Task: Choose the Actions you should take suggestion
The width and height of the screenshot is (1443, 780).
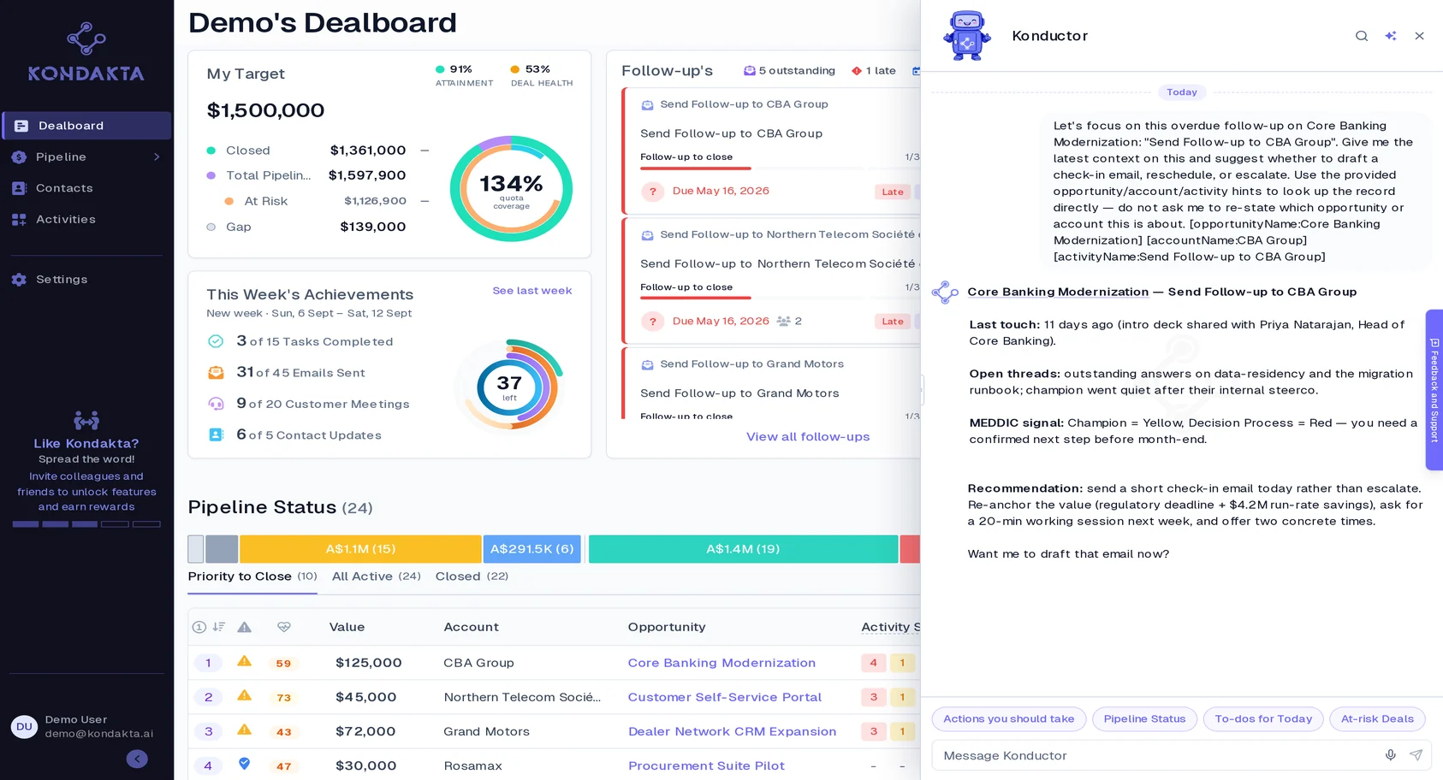Action: [x=1009, y=719]
